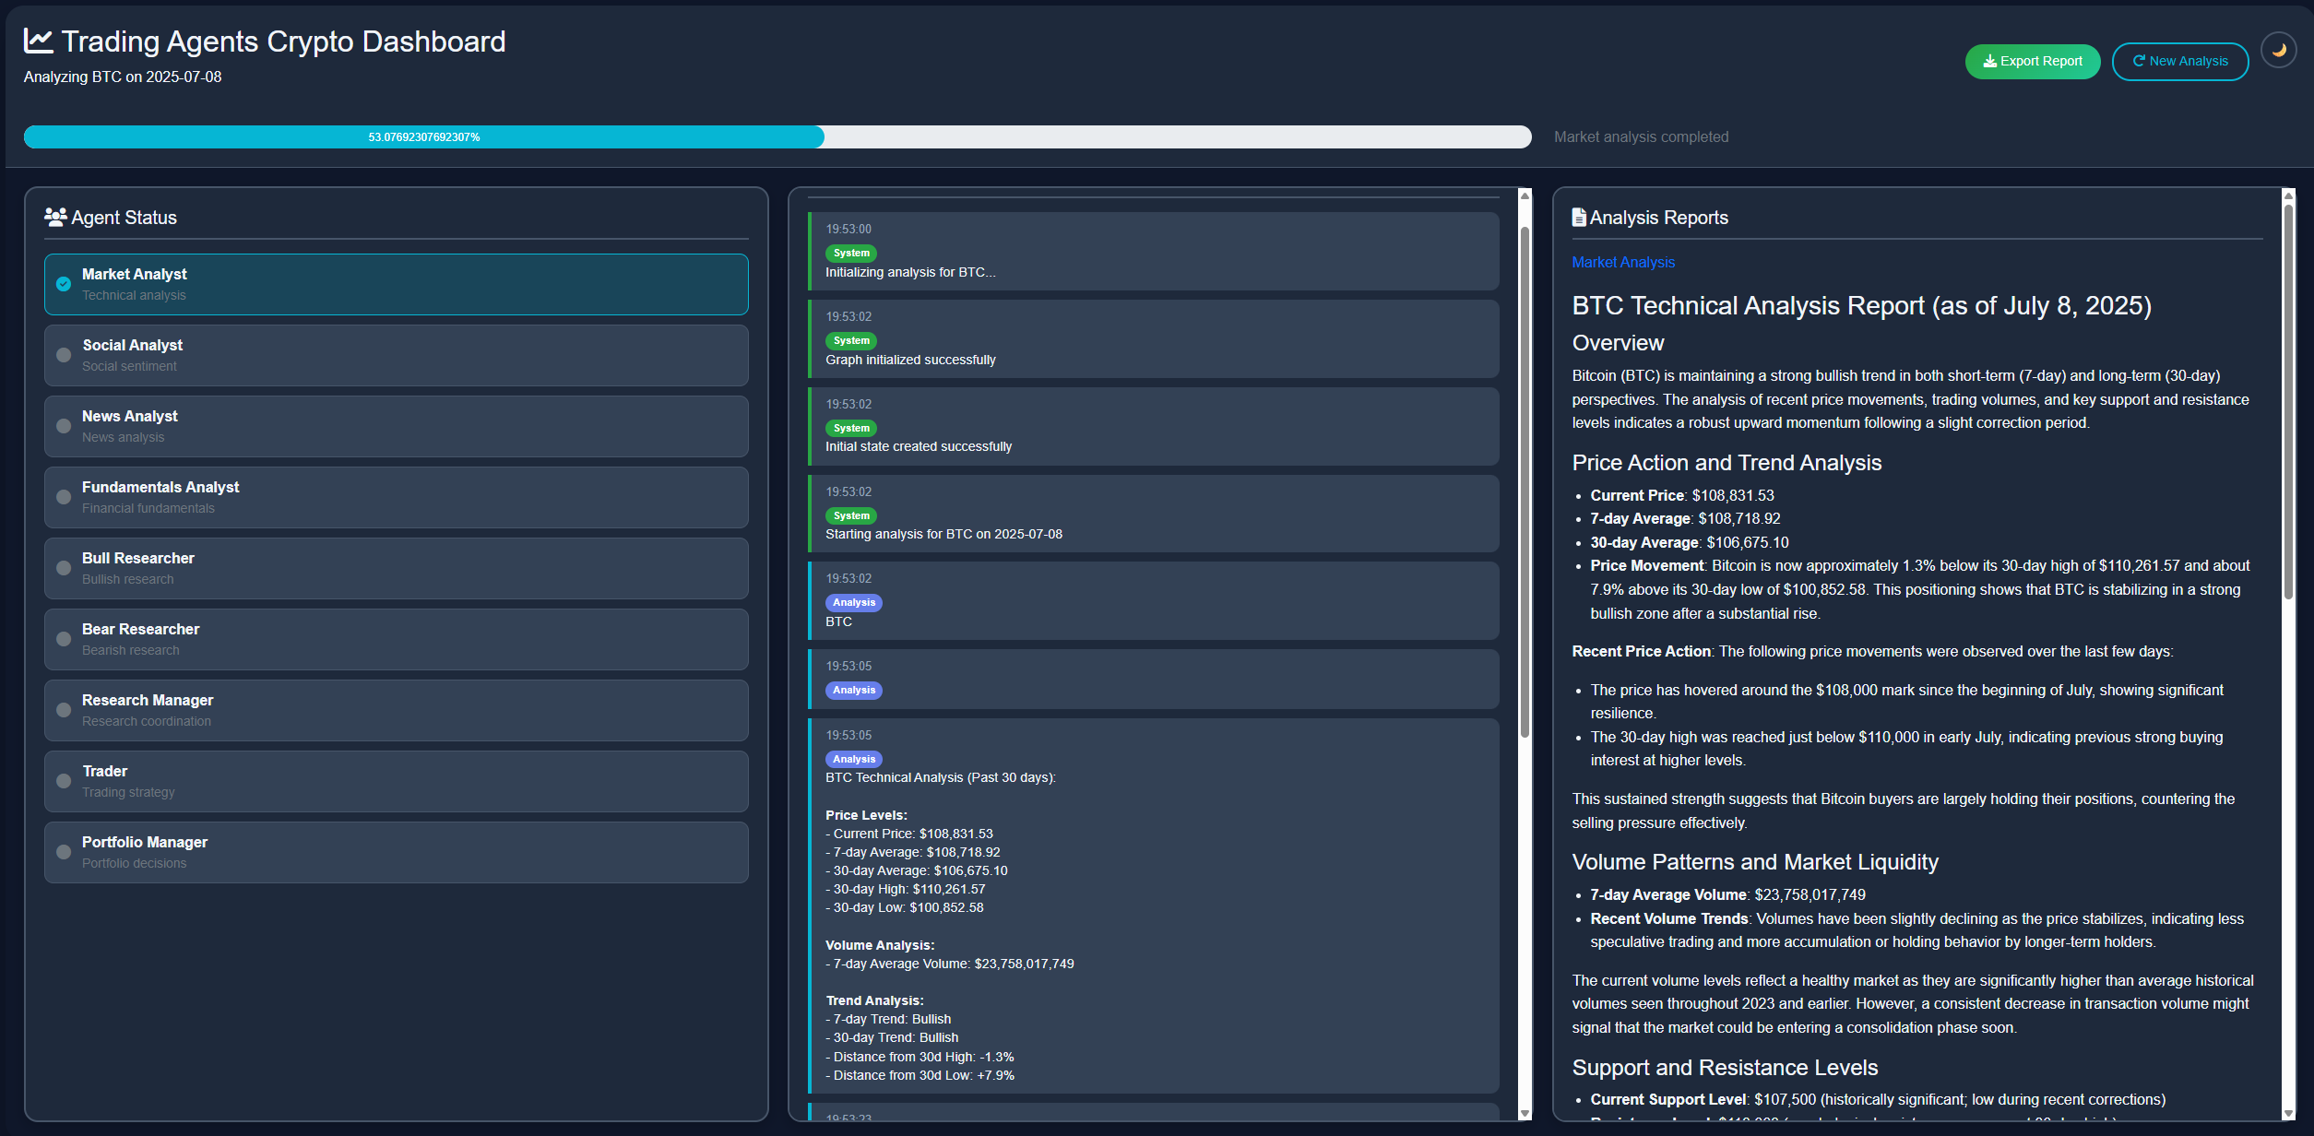Click the Market Analyst completed check icon

(x=64, y=284)
